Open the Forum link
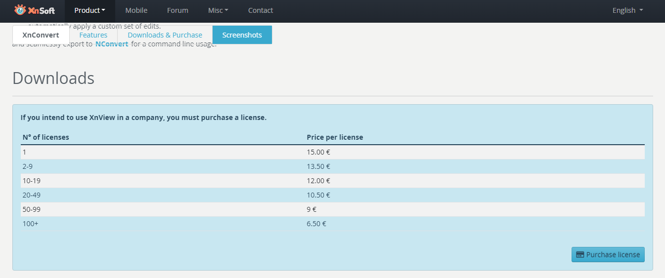665x278 pixels. click(177, 10)
